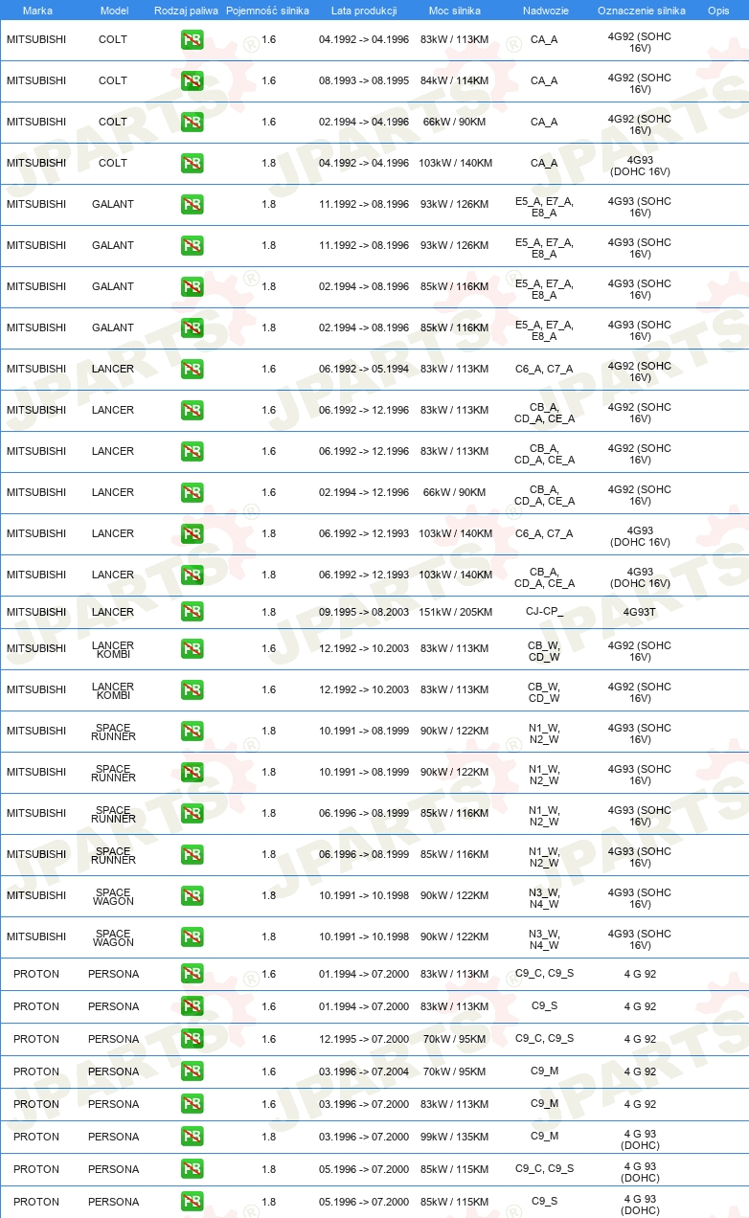Click the Lata produkcji column header
749x1218 pixels.
(x=364, y=11)
